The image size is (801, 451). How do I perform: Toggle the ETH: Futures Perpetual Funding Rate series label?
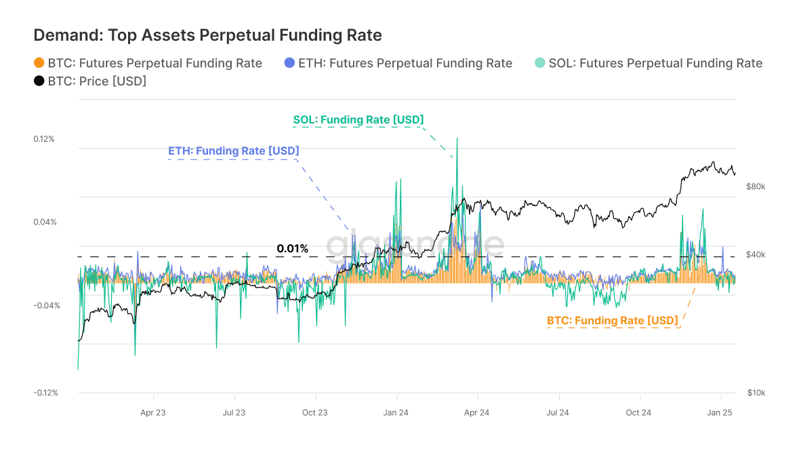click(405, 63)
